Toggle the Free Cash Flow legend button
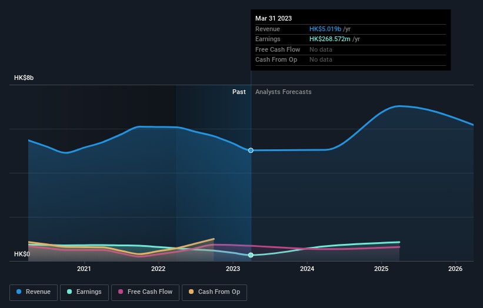Image resolution: width=483 pixels, height=308 pixels. point(145,292)
